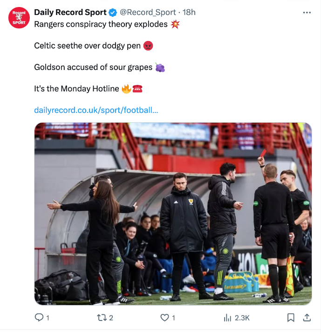This screenshot has width=321, height=334.
Task: Open the 18h timestamp permalink
Action: point(189,12)
